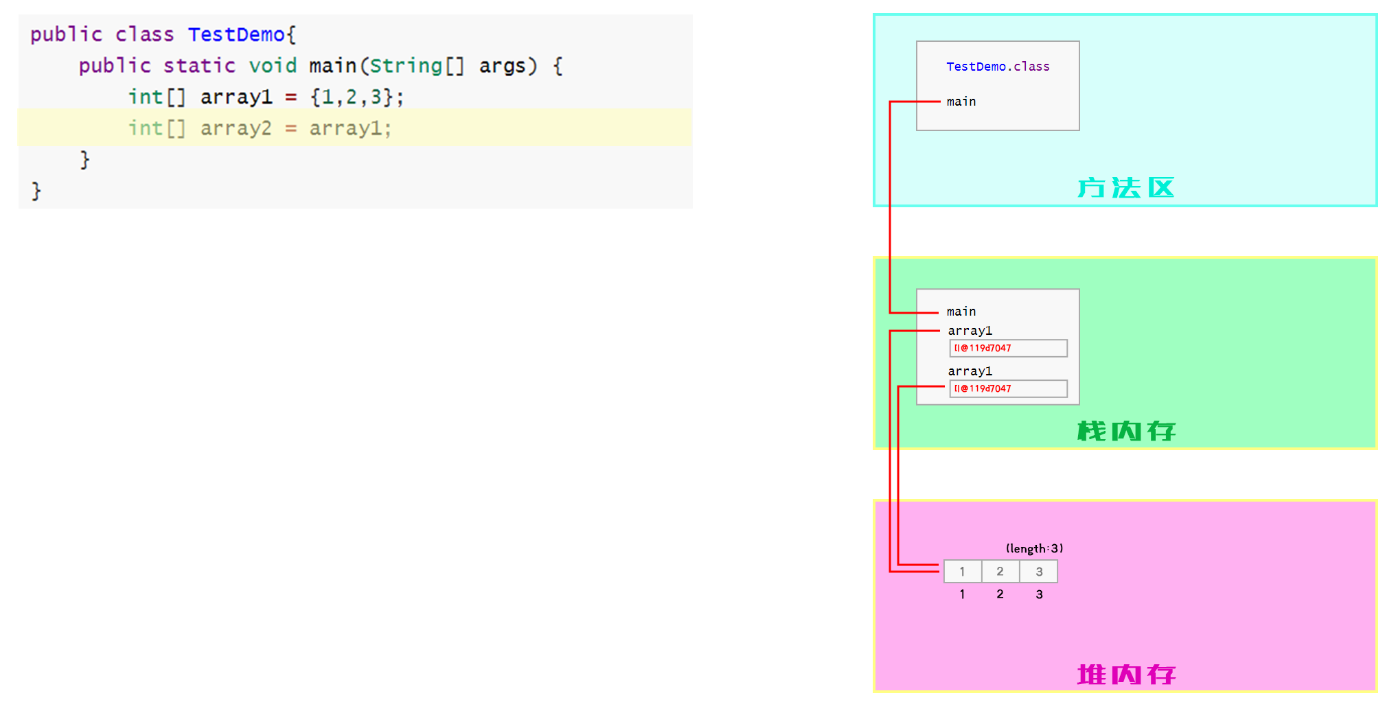Click the TestDemo.class label in the method area
Image resolution: width=1385 pixels, height=702 pixels.
[997, 67]
